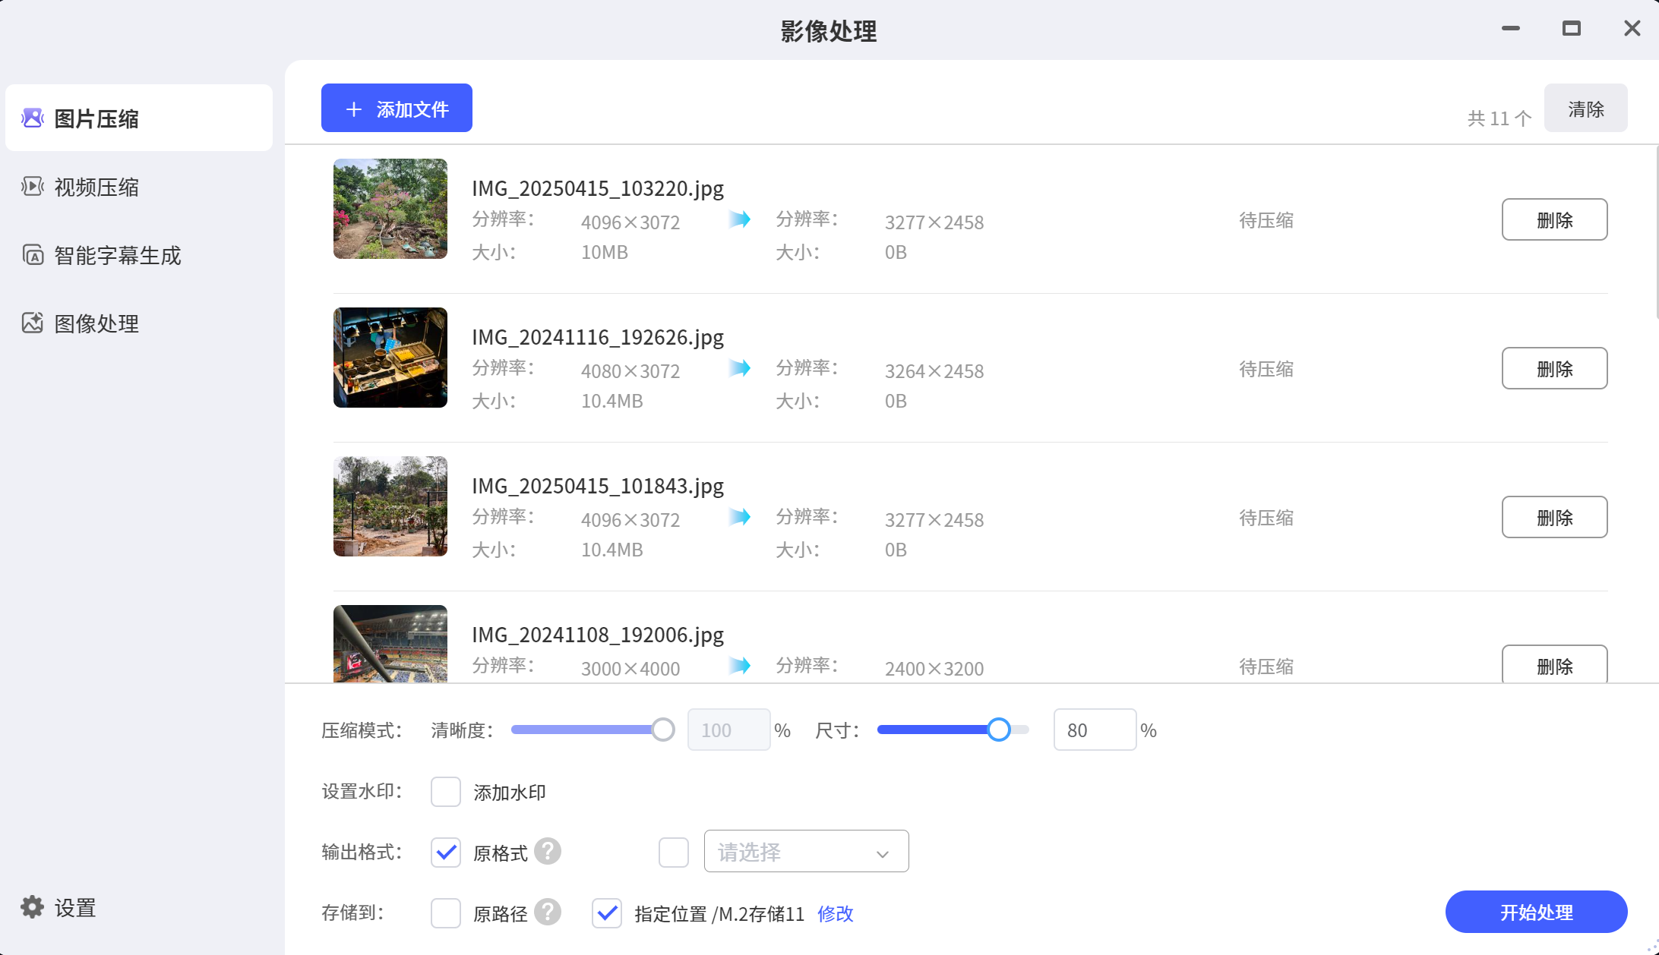Click the 开始处理 button
The image size is (1659, 955).
coord(1535,912)
